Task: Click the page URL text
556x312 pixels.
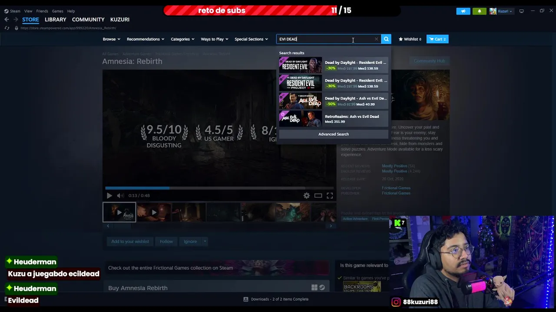Action: (68, 28)
